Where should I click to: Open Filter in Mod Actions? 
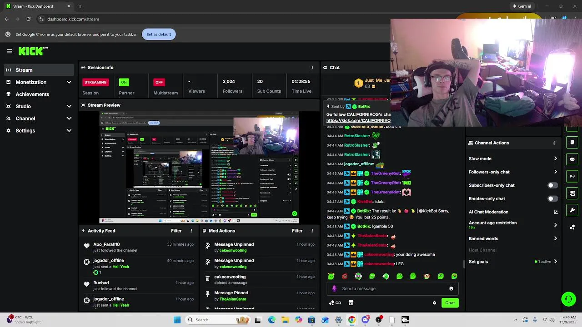[x=297, y=231]
